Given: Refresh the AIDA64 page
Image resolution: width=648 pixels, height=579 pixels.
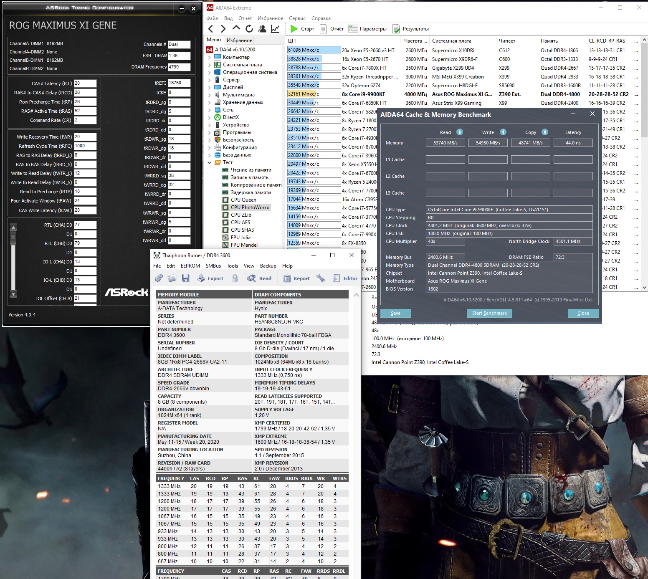Looking at the screenshot, I should (249, 29).
